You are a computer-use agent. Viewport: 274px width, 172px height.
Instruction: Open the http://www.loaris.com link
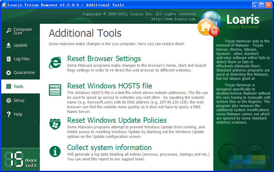coord(173,19)
